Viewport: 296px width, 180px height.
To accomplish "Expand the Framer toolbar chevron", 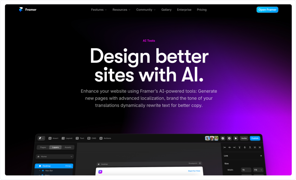I will pos(42,138).
